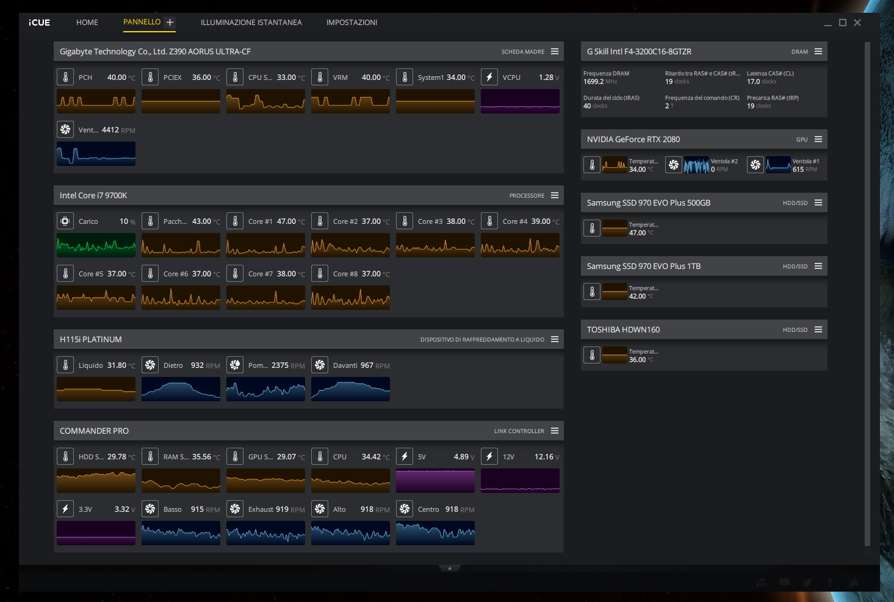
Task: Click the Centro fan icon
Action: pos(405,509)
